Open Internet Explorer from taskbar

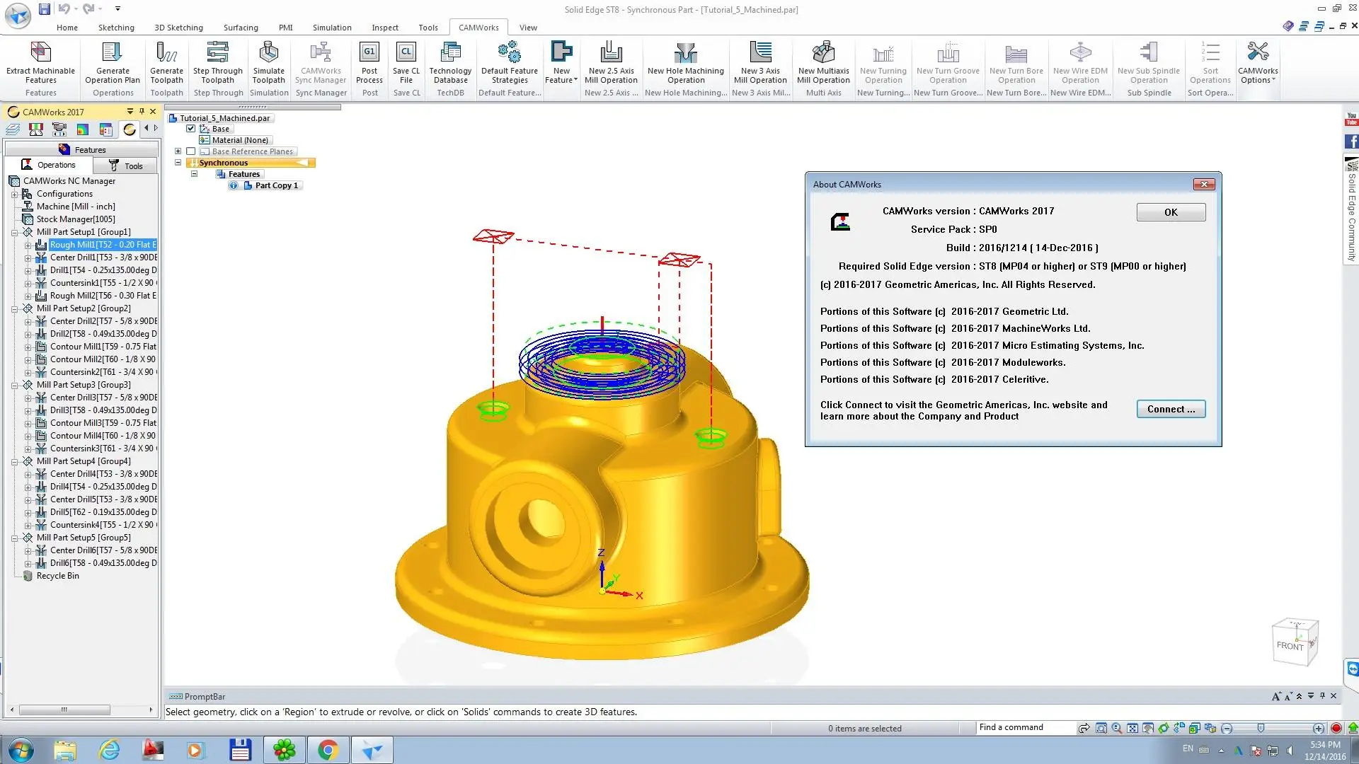109,750
